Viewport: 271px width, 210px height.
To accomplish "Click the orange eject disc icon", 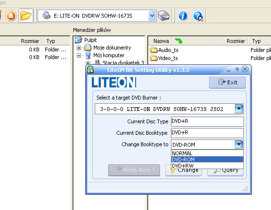I will [x=11, y=16].
